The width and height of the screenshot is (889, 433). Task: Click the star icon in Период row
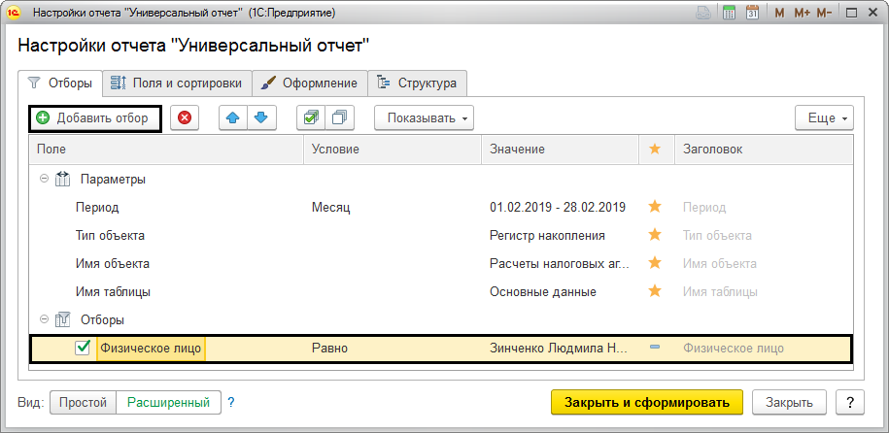(654, 207)
